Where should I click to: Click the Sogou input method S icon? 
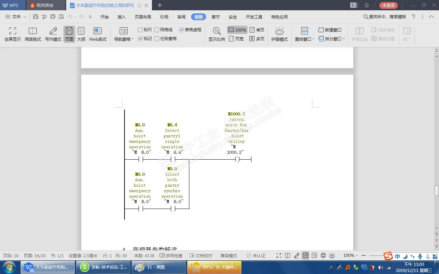pos(388,256)
